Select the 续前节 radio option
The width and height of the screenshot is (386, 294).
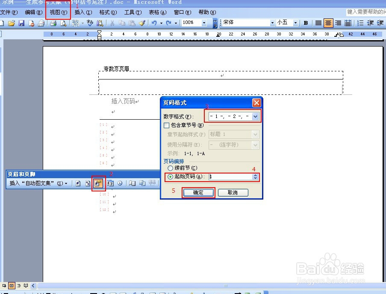click(x=170, y=168)
